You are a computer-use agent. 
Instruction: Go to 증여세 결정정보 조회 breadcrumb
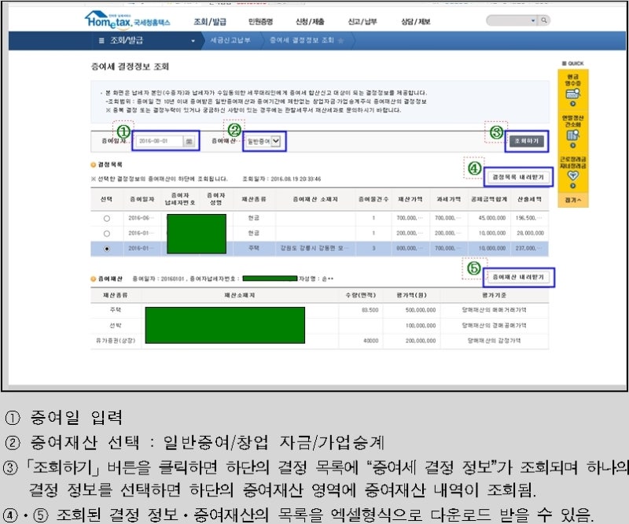click(x=302, y=40)
